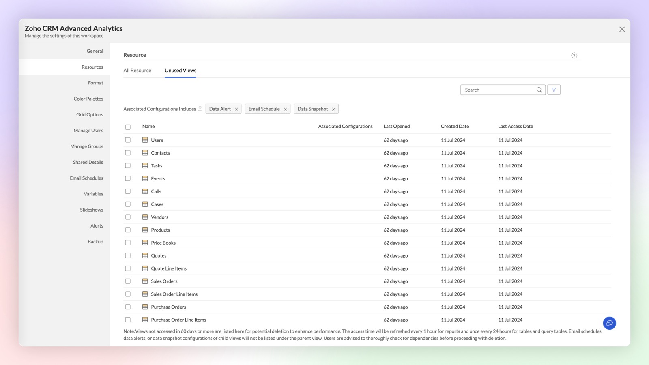
Task: Sort by the Created Date column header
Action: click(x=455, y=127)
